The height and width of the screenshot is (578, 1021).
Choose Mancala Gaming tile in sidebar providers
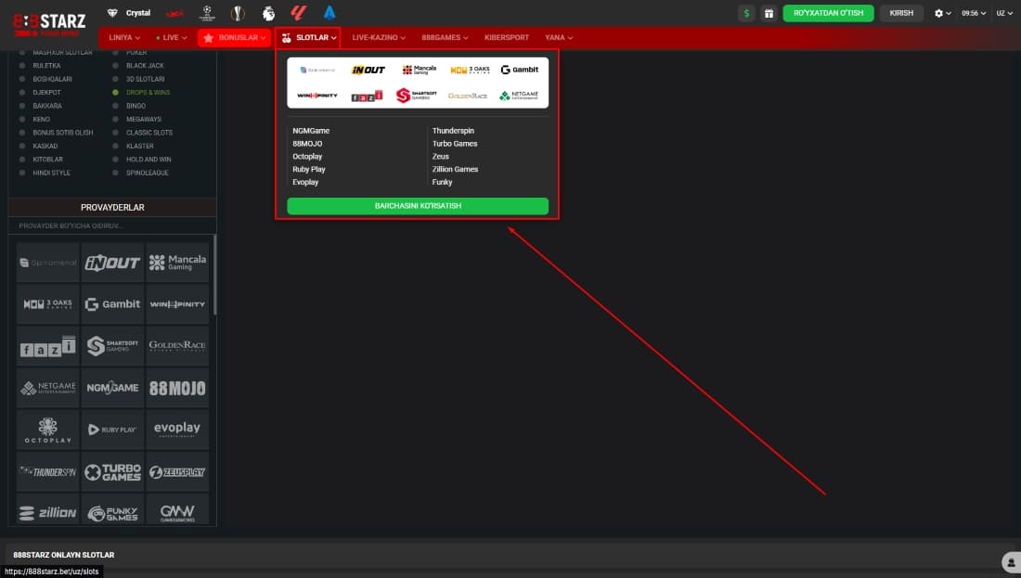(178, 263)
